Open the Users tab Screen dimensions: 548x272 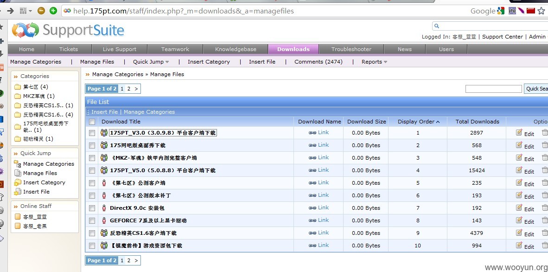pyautogui.click(x=446, y=49)
